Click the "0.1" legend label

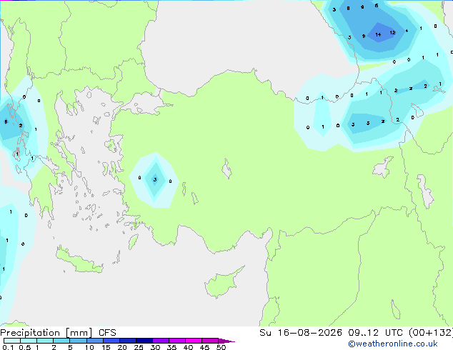point(8,347)
